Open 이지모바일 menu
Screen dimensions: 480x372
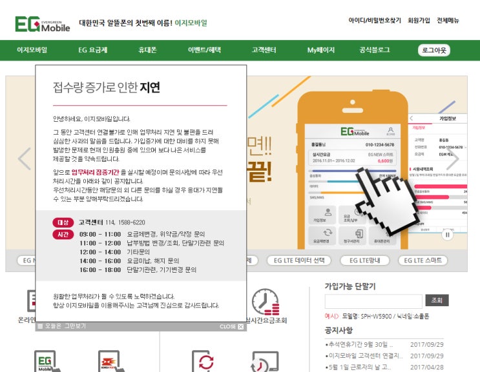click(x=32, y=50)
